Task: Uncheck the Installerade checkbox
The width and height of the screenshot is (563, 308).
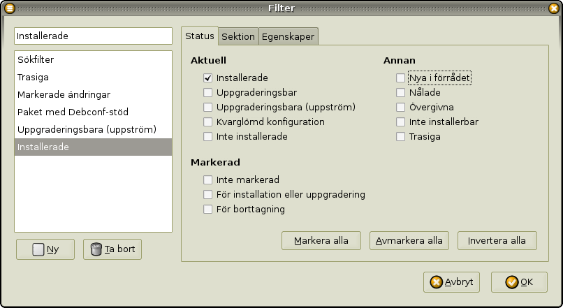Action: point(208,78)
